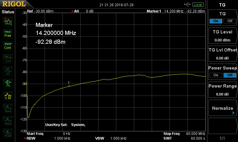Click the Local mode indicator button
238x142 pixels.
point(198,5)
